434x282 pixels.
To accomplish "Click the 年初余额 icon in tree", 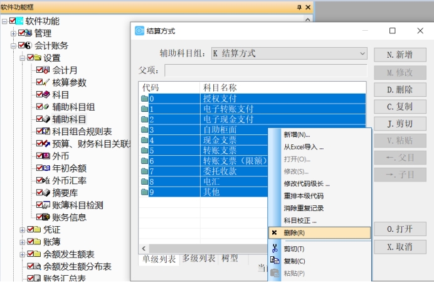I will pos(46,168).
